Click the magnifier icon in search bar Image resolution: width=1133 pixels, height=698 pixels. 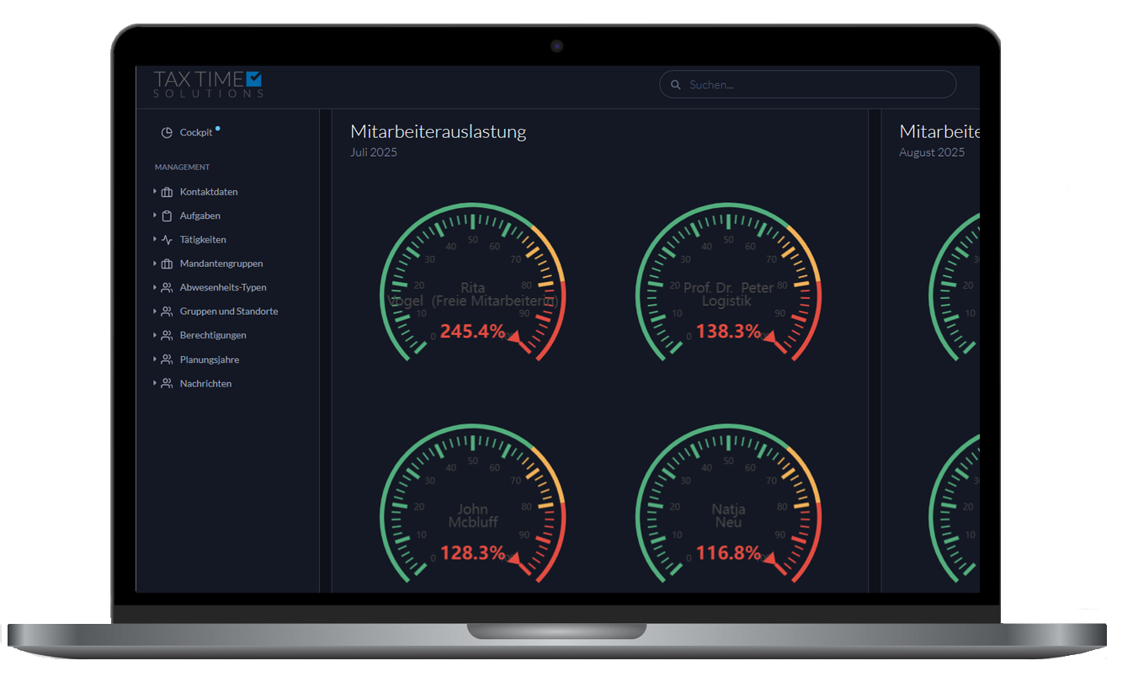[x=675, y=85]
